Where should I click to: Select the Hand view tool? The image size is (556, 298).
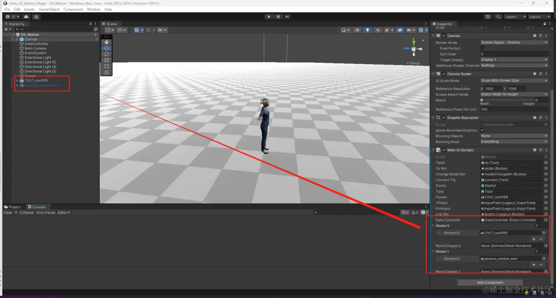pyautogui.click(x=106, y=42)
